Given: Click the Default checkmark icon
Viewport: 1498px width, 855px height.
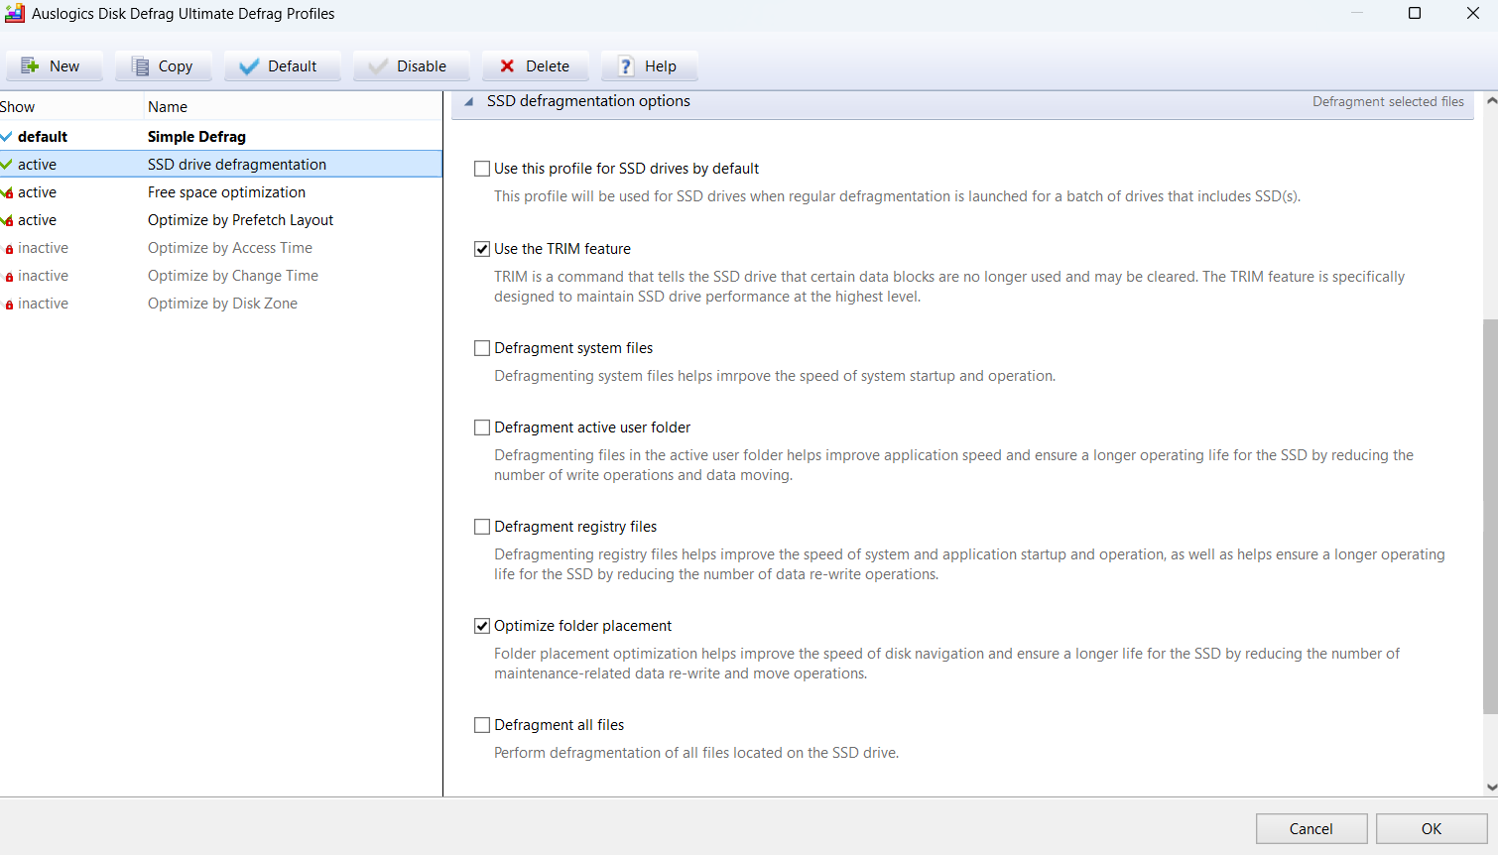Looking at the screenshot, I should click(249, 66).
